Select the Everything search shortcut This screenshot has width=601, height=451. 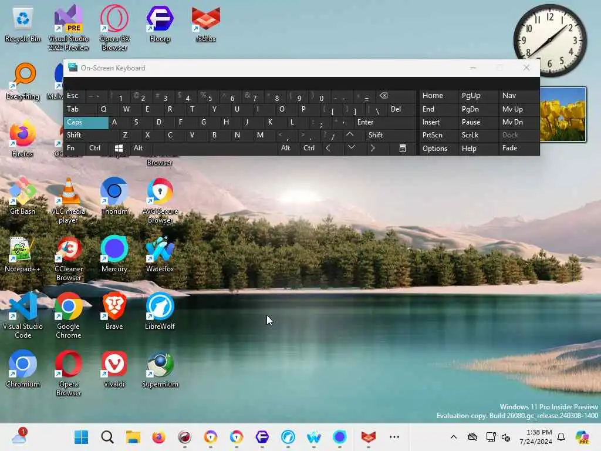tap(23, 82)
